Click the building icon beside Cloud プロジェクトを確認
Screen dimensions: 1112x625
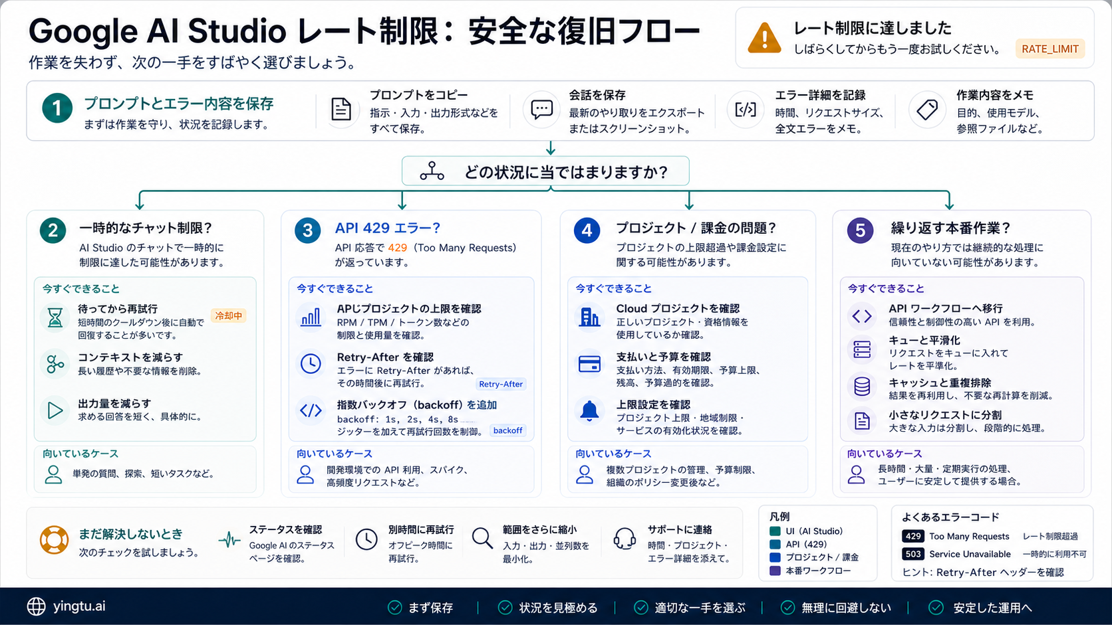589,317
